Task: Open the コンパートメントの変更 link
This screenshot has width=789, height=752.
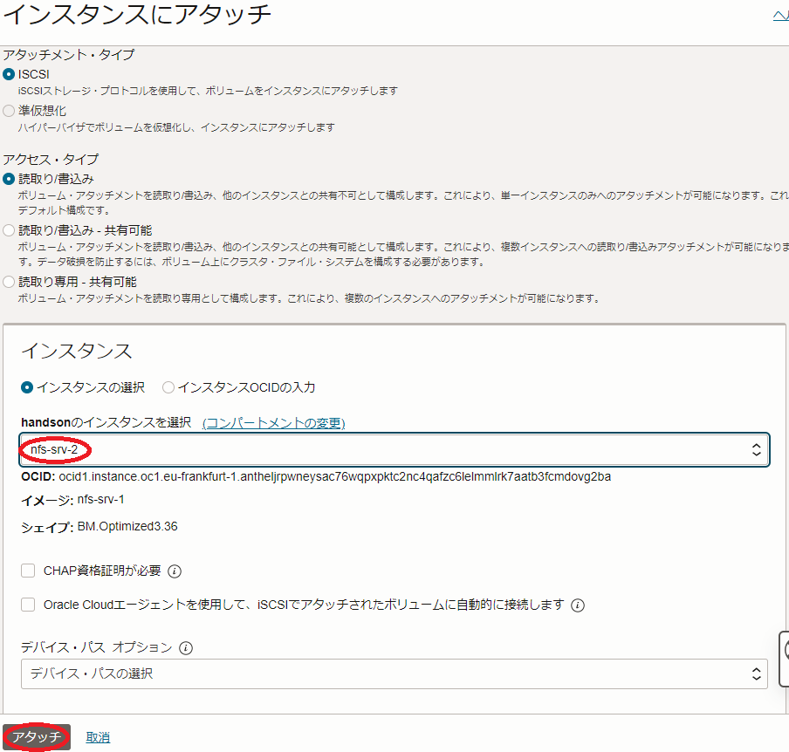Action: (273, 423)
